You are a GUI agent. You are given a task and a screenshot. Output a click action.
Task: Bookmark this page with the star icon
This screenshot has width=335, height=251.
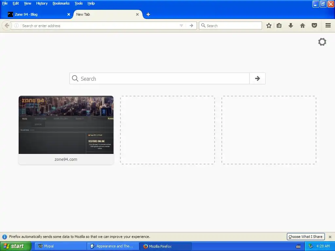coord(269,25)
